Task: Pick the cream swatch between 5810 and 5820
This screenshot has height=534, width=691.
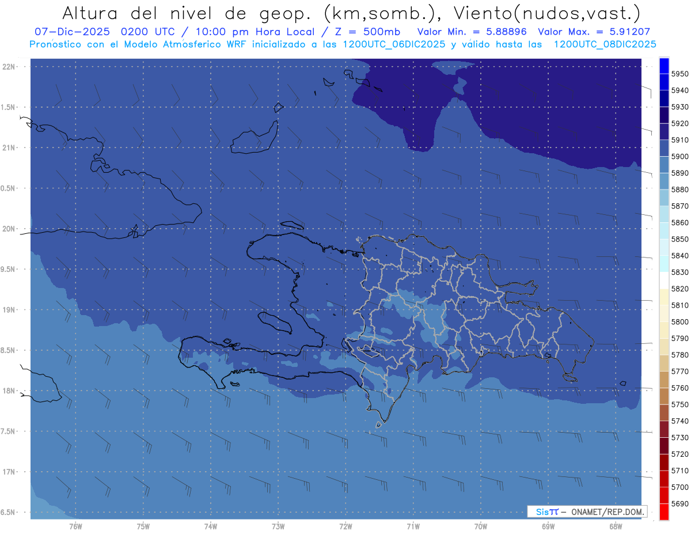Action: coord(663,297)
